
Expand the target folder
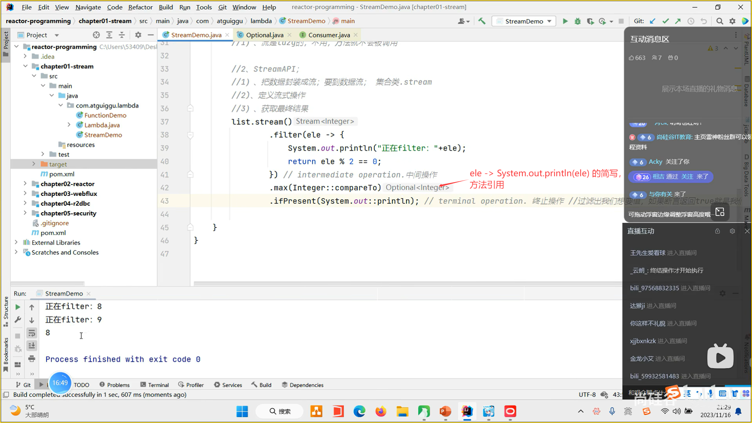(x=34, y=164)
